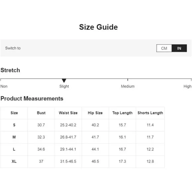Click the Medium tick on stretch scale

coord(128,80)
